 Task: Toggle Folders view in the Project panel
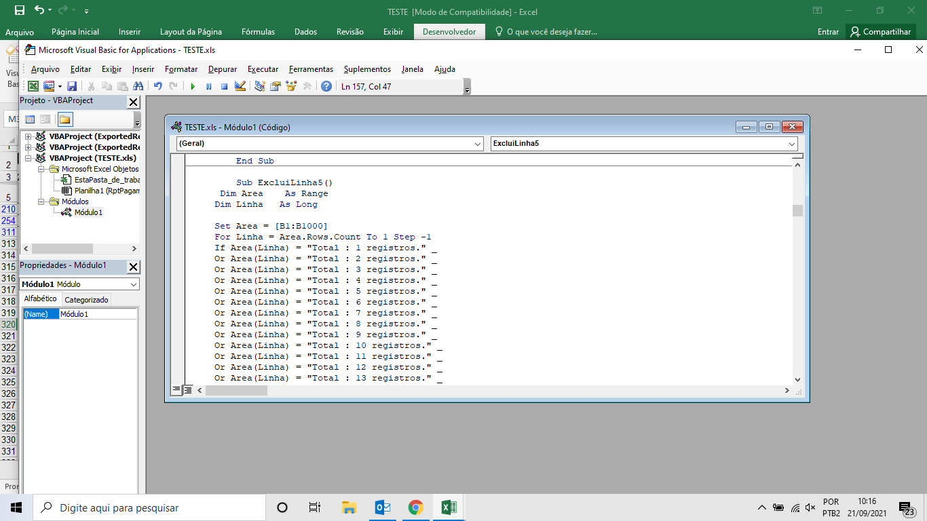(x=64, y=119)
